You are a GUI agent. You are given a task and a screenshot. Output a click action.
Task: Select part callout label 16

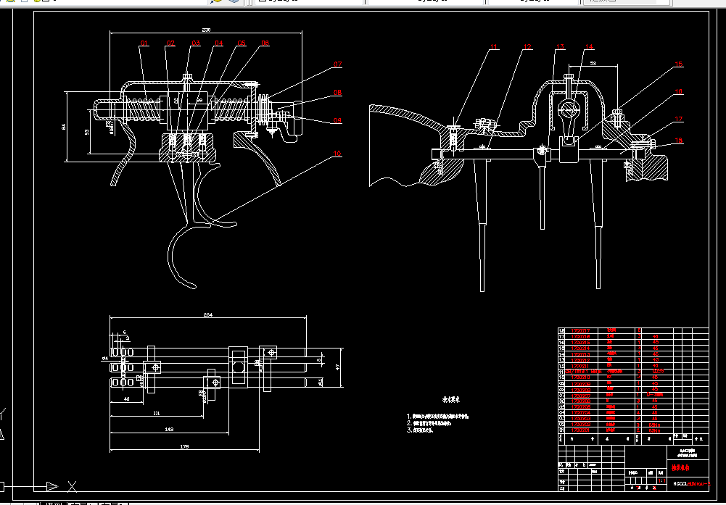(x=678, y=92)
